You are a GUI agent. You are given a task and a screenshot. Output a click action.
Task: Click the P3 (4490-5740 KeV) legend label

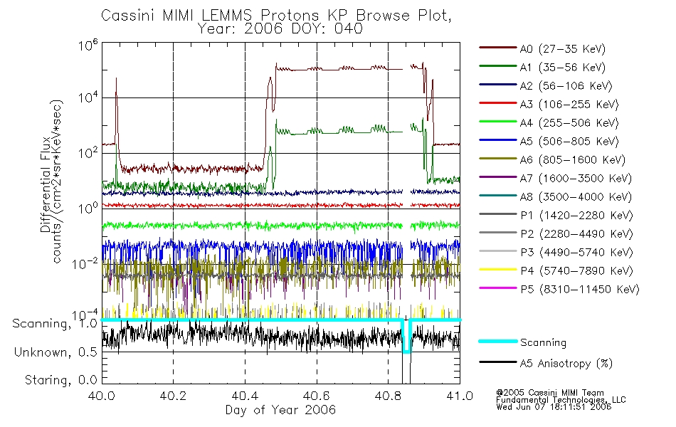(x=576, y=253)
